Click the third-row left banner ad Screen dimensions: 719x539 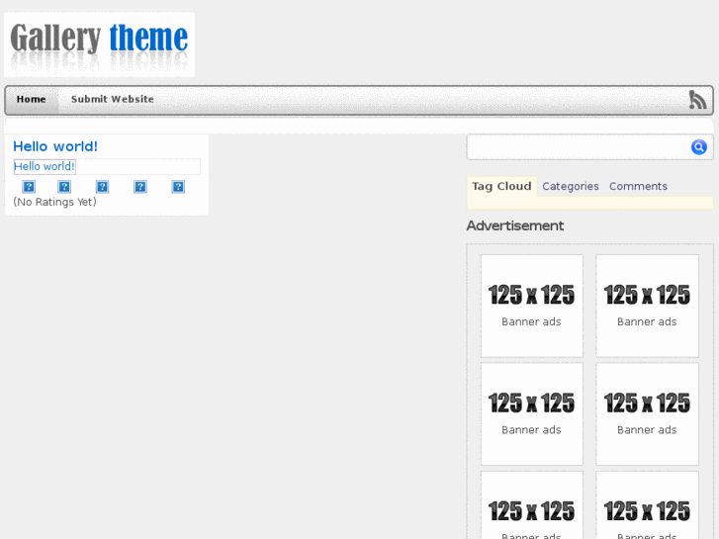point(531,505)
